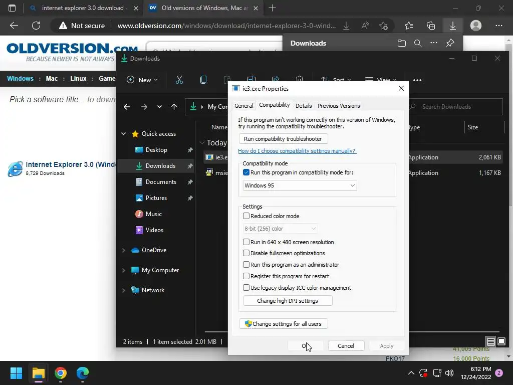Collapse Quick access in Explorer tree
This screenshot has height=385, width=513.
point(124,133)
